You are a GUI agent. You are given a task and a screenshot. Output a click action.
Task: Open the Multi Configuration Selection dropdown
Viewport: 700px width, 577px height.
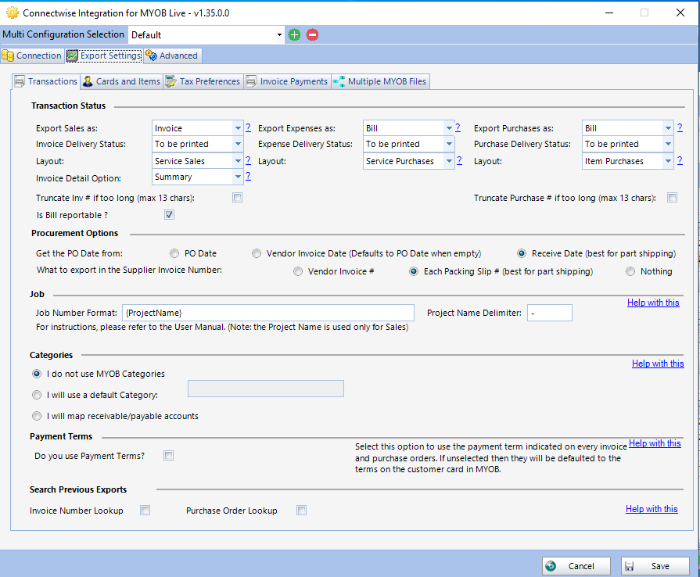click(x=279, y=35)
